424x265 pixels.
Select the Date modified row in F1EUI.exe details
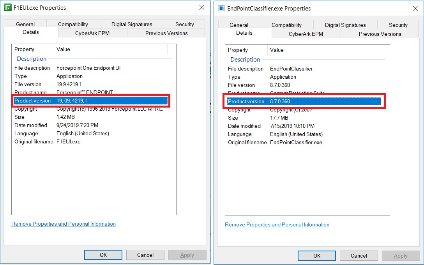[78, 125]
